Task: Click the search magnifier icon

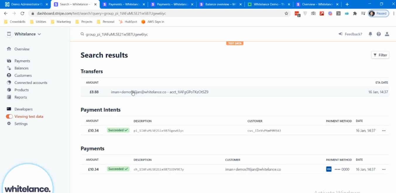Action: tap(83, 34)
